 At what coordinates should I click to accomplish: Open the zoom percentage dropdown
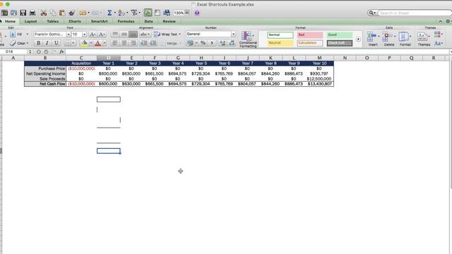coord(187,13)
